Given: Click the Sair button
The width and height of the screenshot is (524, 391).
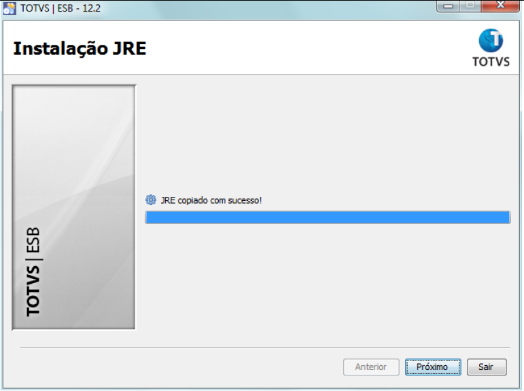Looking at the screenshot, I should tap(487, 367).
